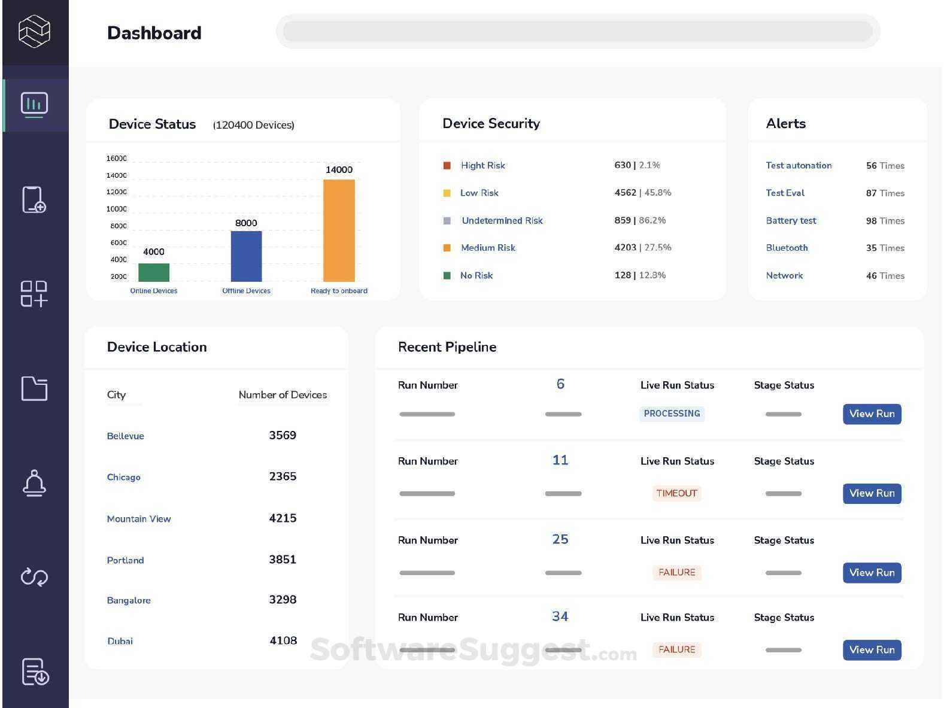Click the add device phone icon
The height and width of the screenshot is (708, 947).
34,200
